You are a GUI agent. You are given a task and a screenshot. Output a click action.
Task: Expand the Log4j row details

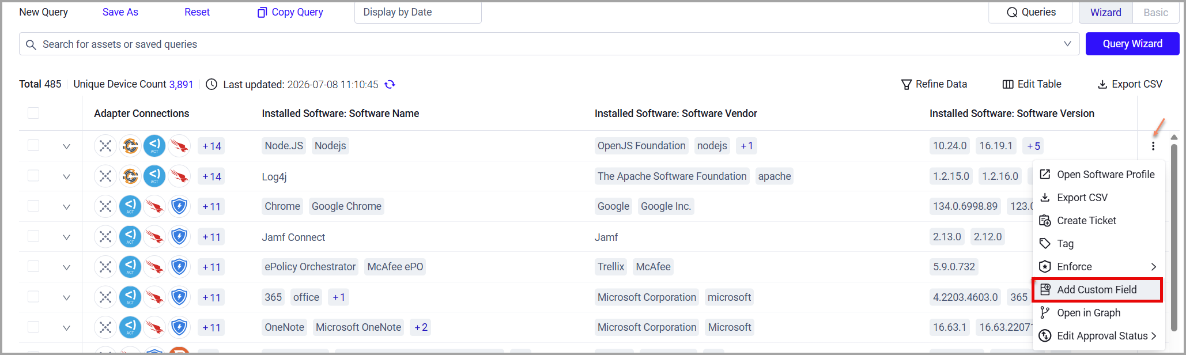(x=66, y=176)
